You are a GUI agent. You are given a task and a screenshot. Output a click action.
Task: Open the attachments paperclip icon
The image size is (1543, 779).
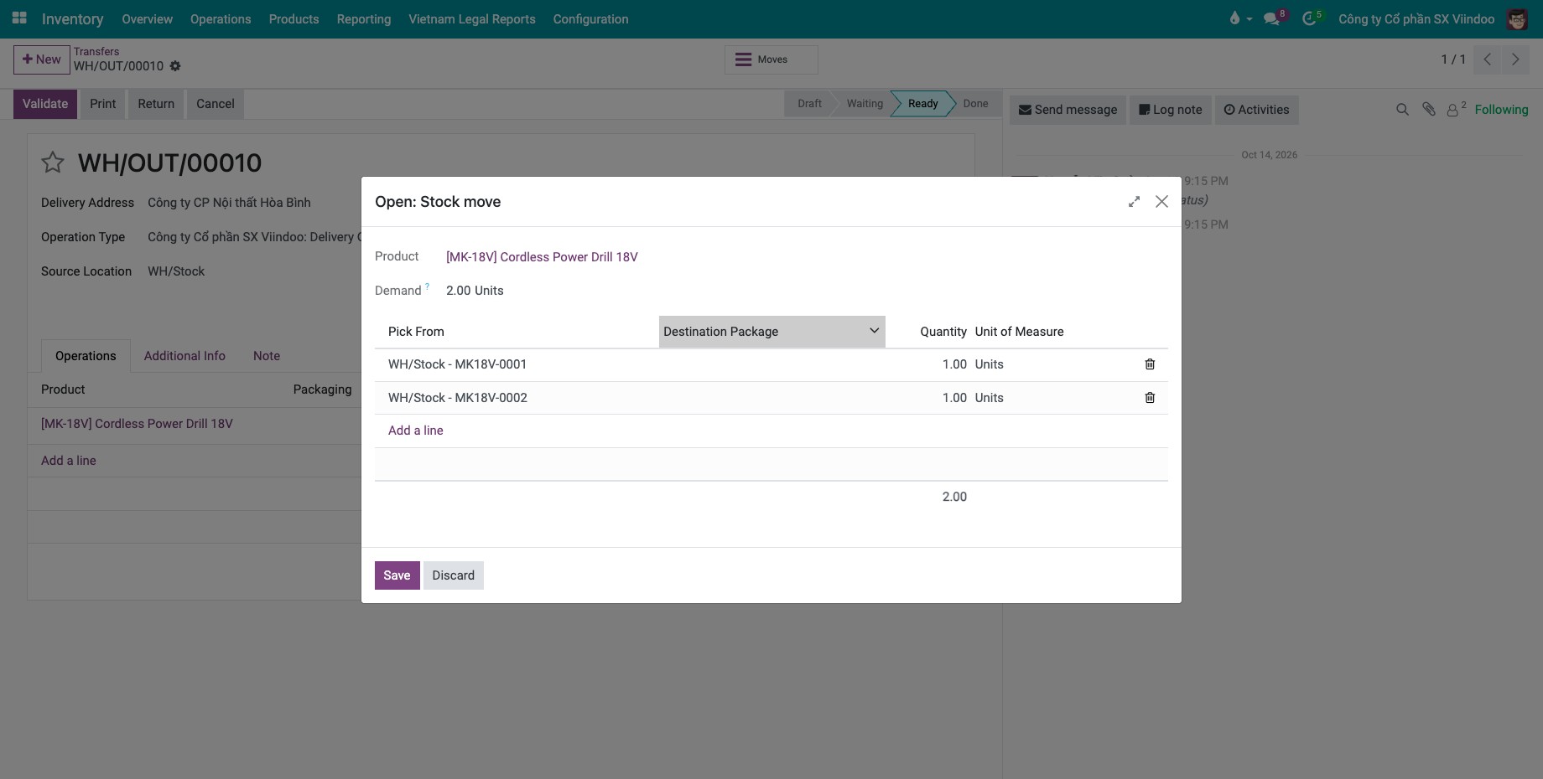pos(1429,110)
